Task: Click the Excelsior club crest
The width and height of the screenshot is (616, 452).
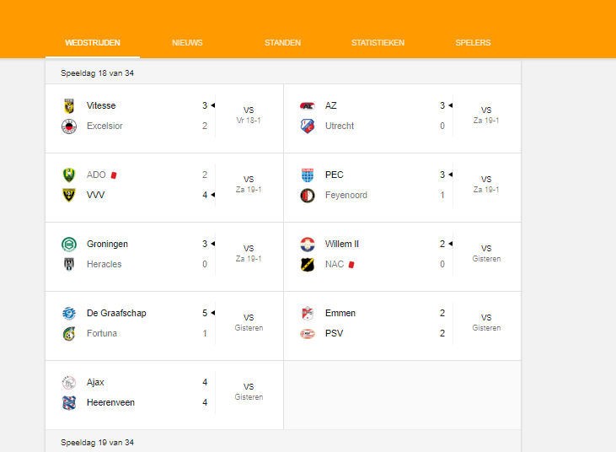Action: [x=69, y=126]
